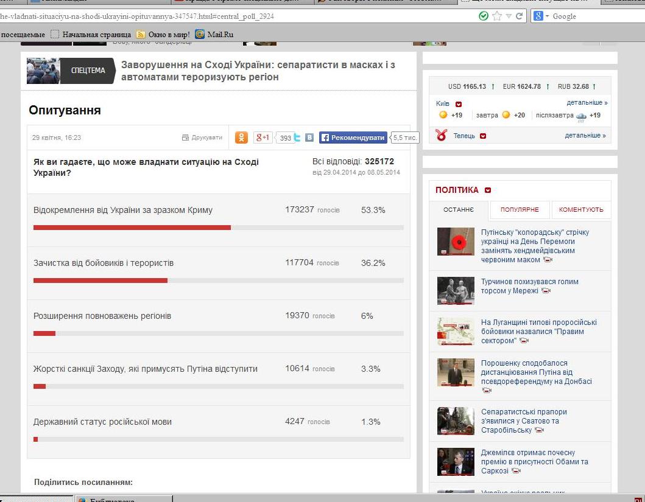Reload the page using the refresh icon

520,16
